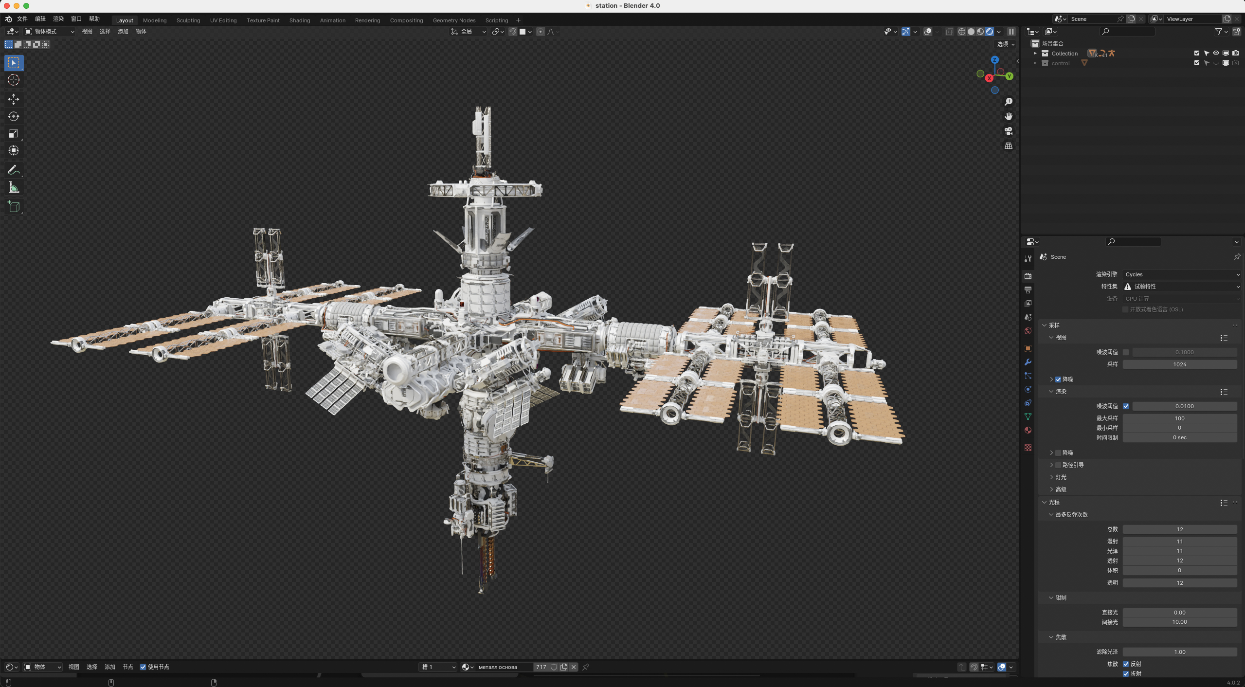The width and height of the screenshot is (1245, 687).
Task: Switch to Geometry Nodes workspace tab
Action: click(454, 20)
